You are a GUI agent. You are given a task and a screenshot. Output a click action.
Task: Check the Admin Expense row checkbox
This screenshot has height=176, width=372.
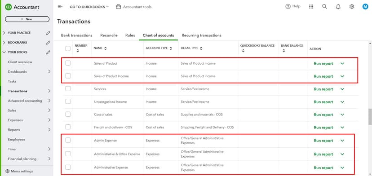pyautogui.click(x=68, y=140)
